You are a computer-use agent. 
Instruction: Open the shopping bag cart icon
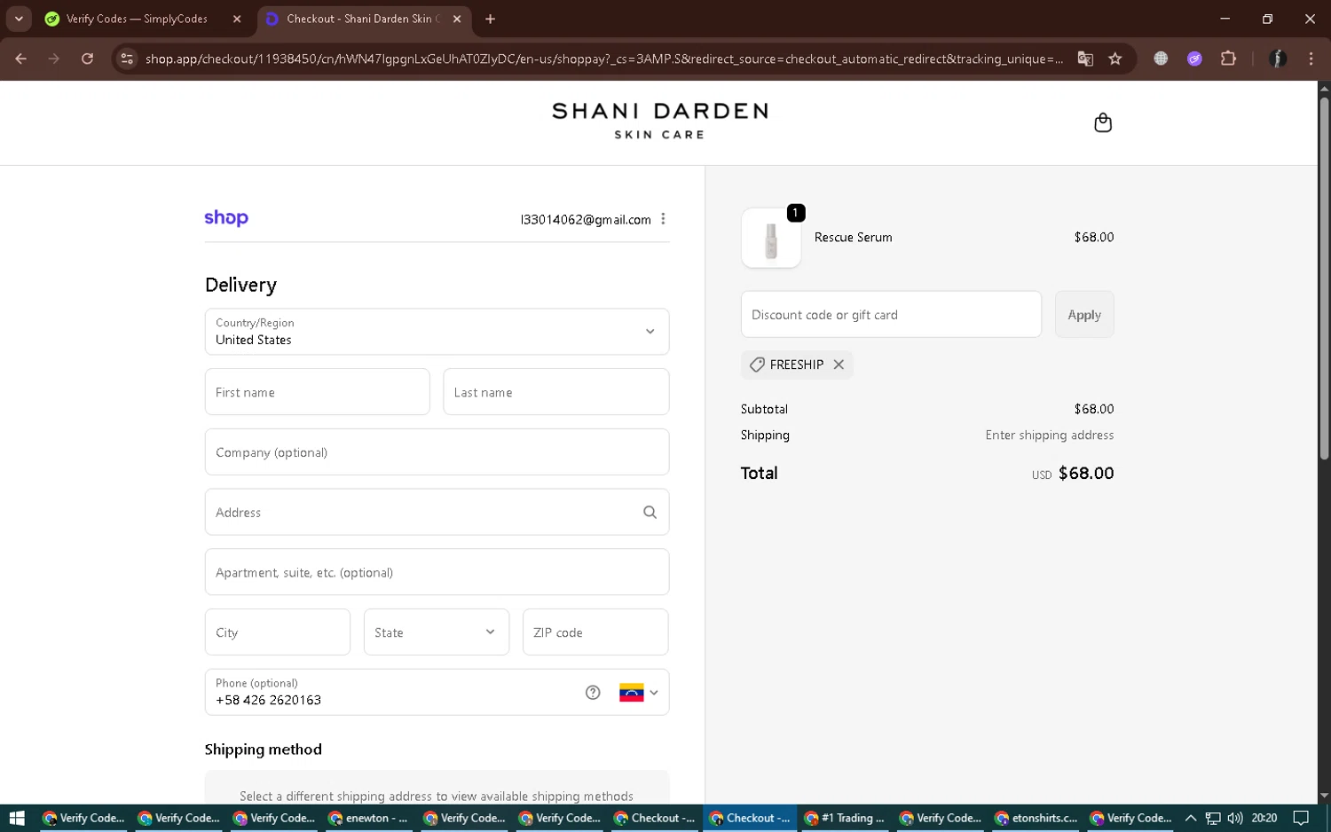click(1103, 122)
